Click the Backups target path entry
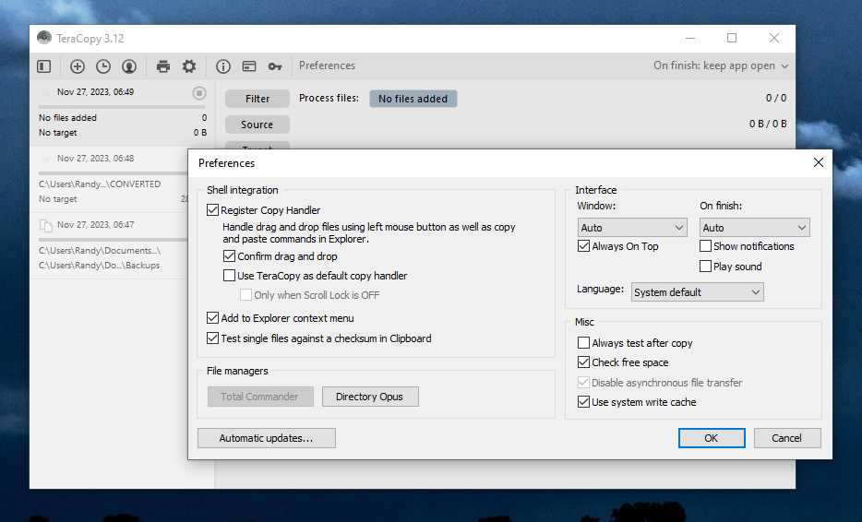 (99, 265)
